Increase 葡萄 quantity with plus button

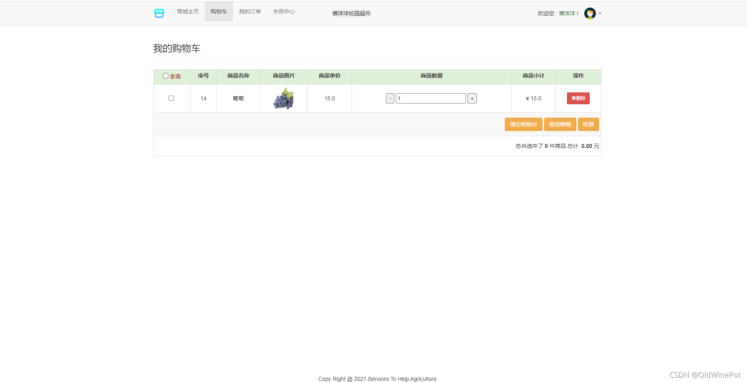point(472,98)
